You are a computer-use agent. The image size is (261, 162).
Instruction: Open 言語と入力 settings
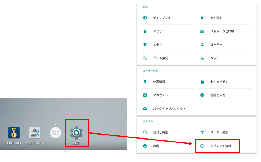coord(218,95)
